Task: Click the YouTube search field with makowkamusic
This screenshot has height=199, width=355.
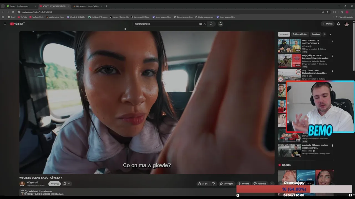Action: [x=166, y=24]
